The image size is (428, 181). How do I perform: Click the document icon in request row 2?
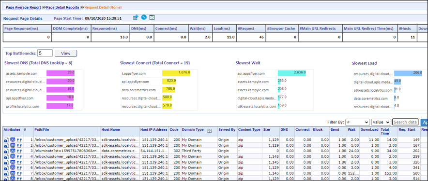pos(6,145)
